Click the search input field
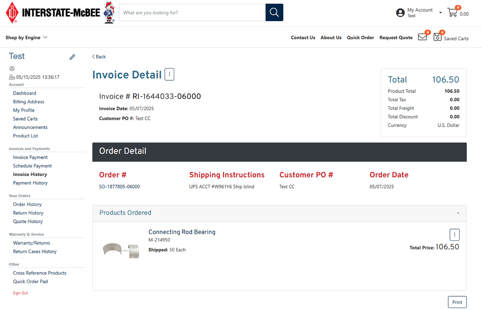Image resolution: width=482 pixels, height=310 pixels. click(x=192, y=12)
